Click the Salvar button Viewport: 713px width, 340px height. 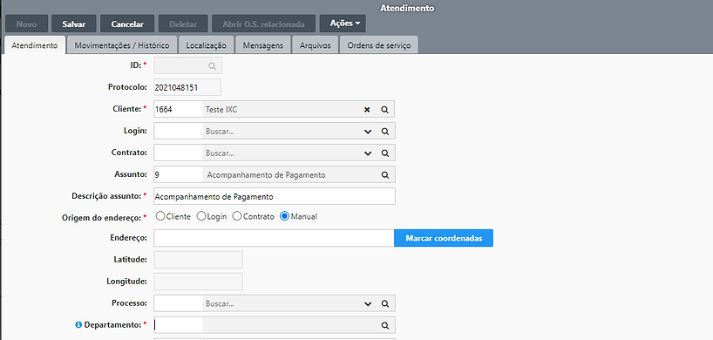click(x=74, y=24)
